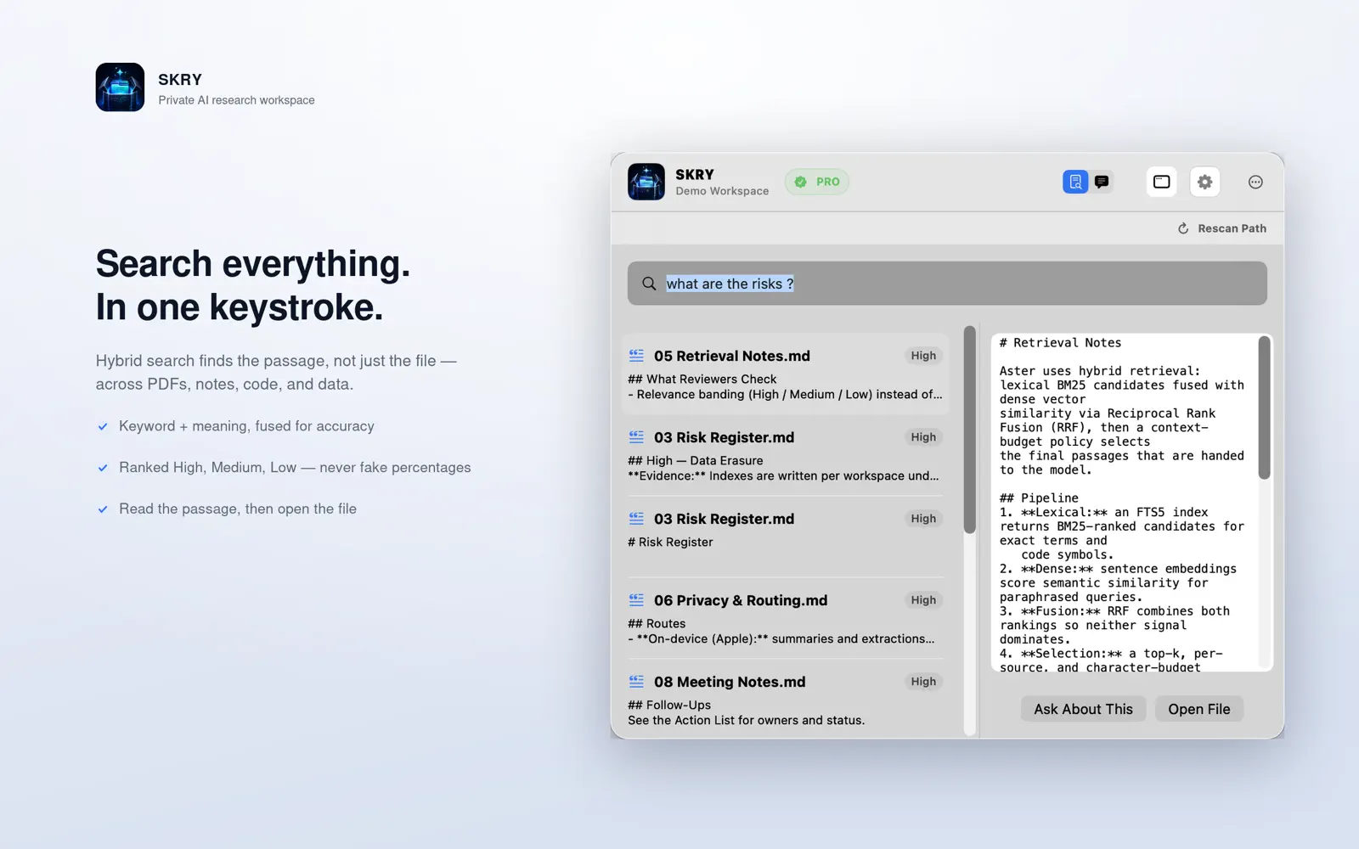Image resolution: width=1359 pixels, height=849 pixels.
Task: Select 08 Meeting Notes.md result
Action: pyautogui.click(x=786, y=700)
